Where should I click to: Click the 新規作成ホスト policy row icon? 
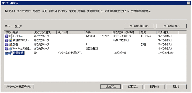[x=9, y=40]
